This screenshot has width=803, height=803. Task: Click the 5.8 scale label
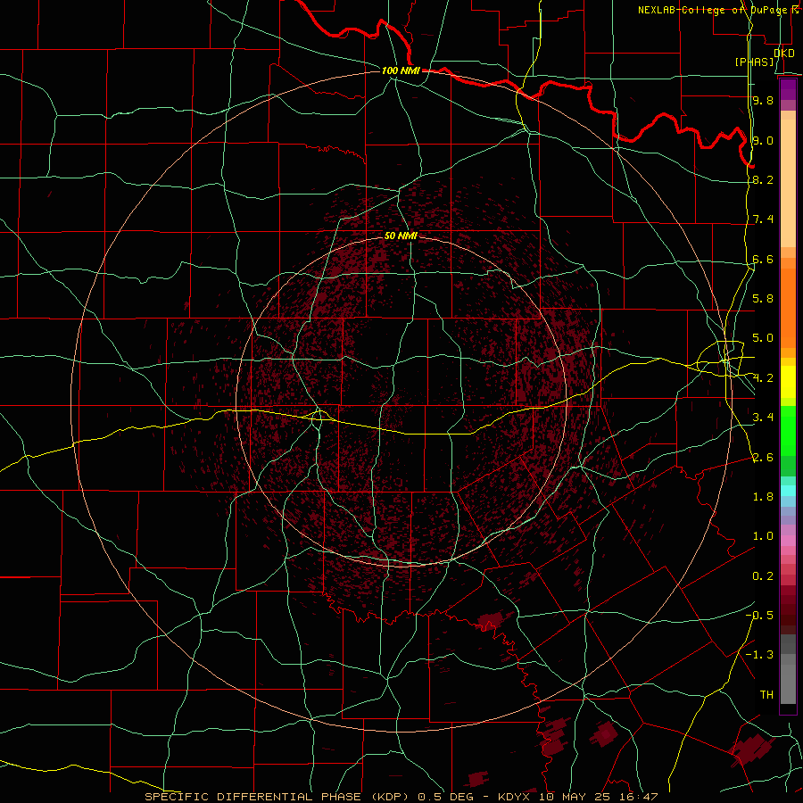(763, 299)
